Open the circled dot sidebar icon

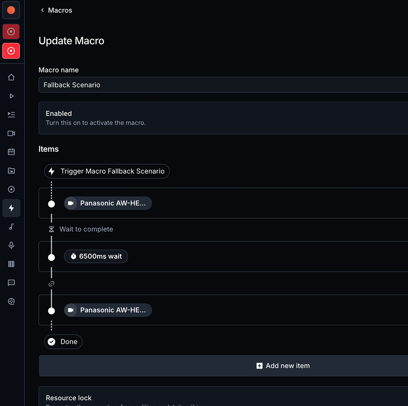(x=11, y=189)
